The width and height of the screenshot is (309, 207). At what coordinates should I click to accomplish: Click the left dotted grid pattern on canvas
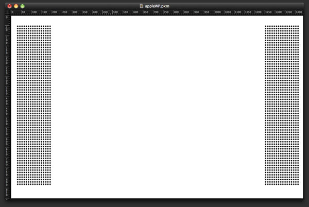34,105
